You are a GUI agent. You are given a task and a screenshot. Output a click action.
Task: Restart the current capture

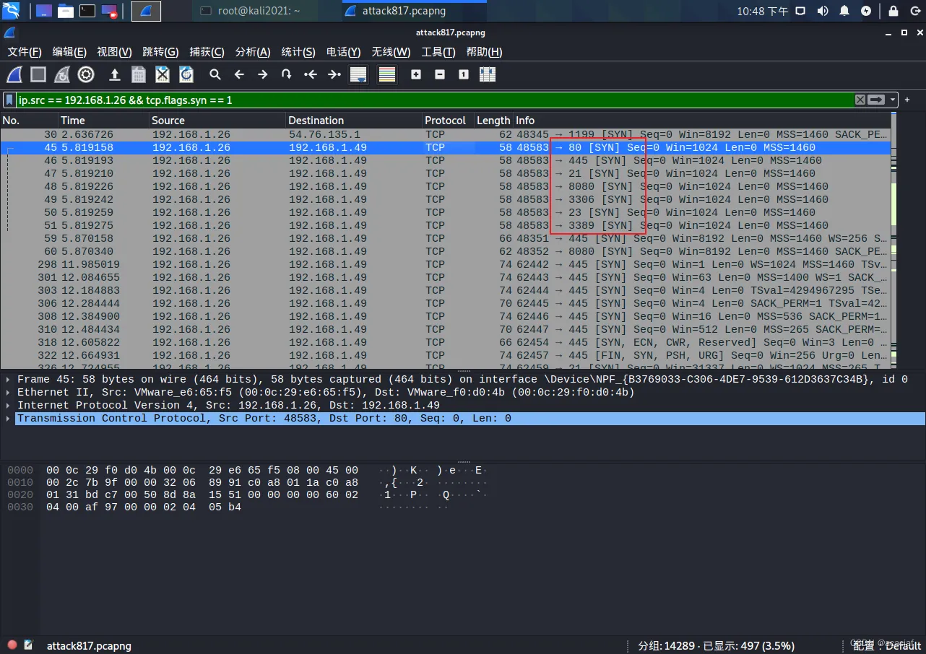click(x=62, y=74)
